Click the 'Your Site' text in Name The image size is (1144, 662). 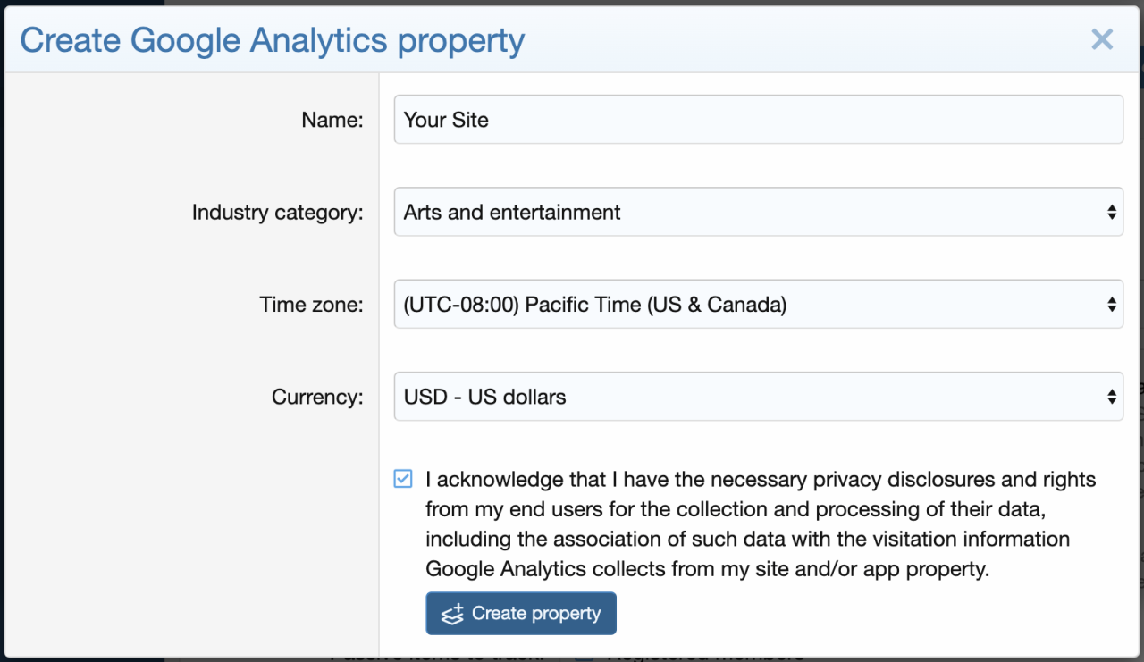click(x=446, y=120)
